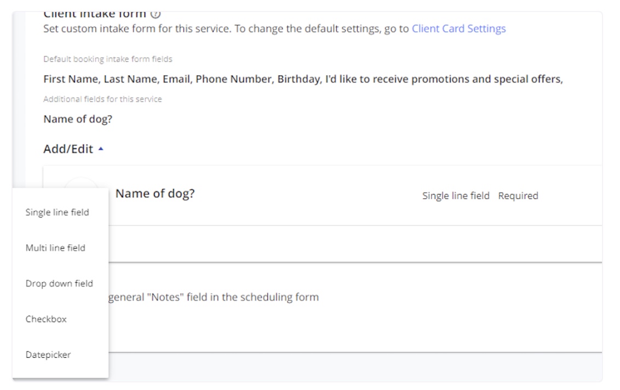Click the help icon beside Client intake form
620x390 pixels.
156,14
